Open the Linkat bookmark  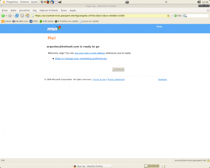tap(6, 21)
